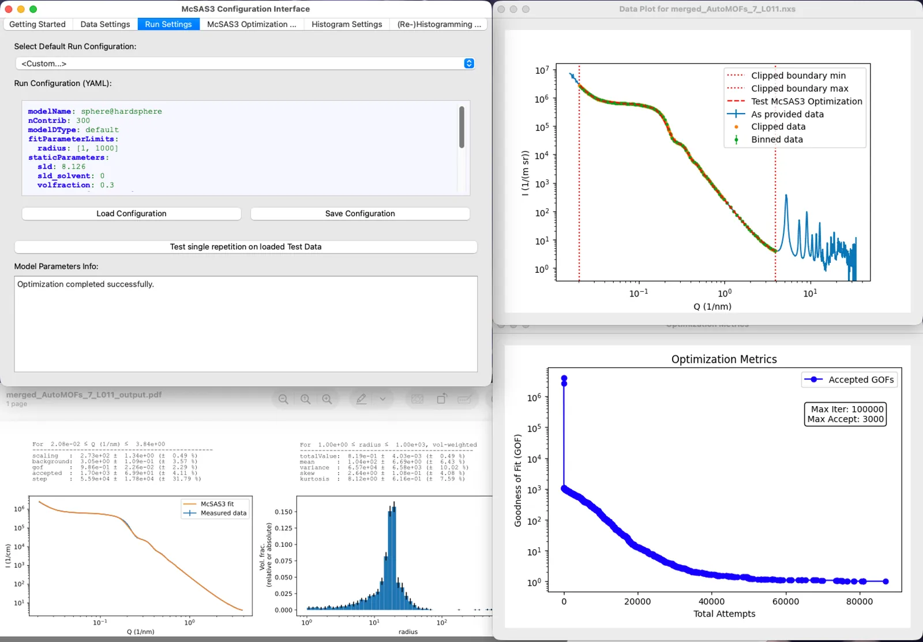This screenshot has height=642, width=923.
Task: Open the (Re-)Histogramming tab
Action: pos(439,24)
